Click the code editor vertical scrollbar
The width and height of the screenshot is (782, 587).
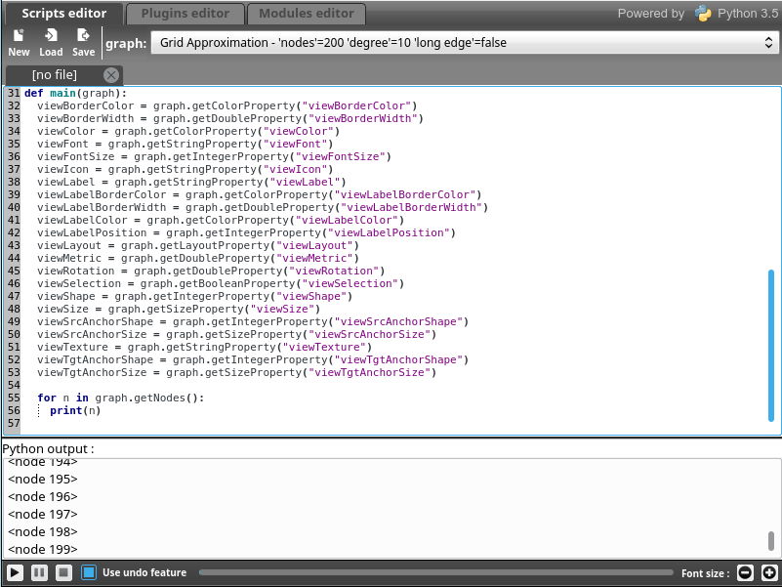[x=771, y=342]
